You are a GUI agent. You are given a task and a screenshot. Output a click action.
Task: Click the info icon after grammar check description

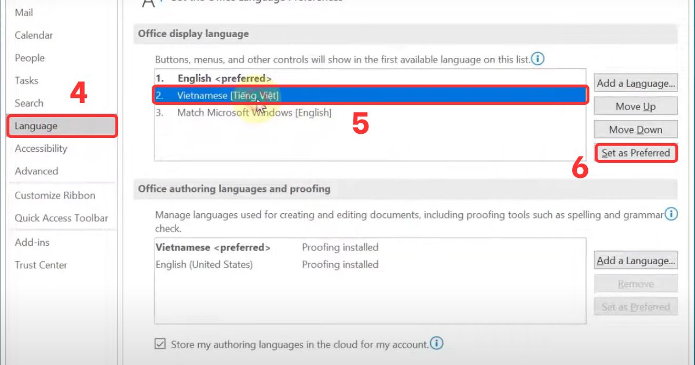tap(671, 214)
